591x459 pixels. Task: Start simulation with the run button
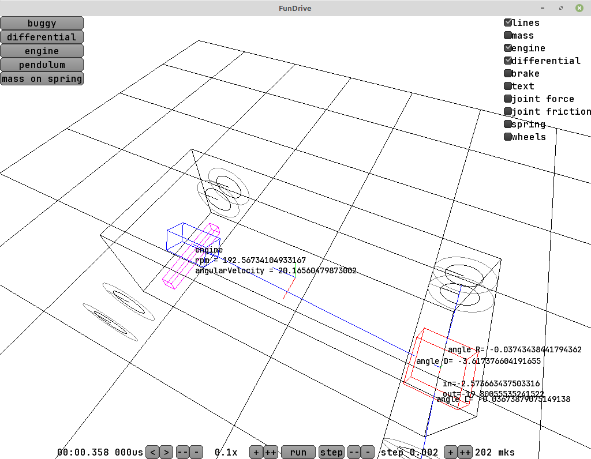pos(298,452)
